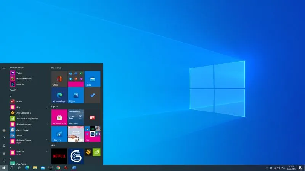Open the Play folder tile
Image resolution: width=305 pixels, height=171 pixels.
tap(92, 134)
